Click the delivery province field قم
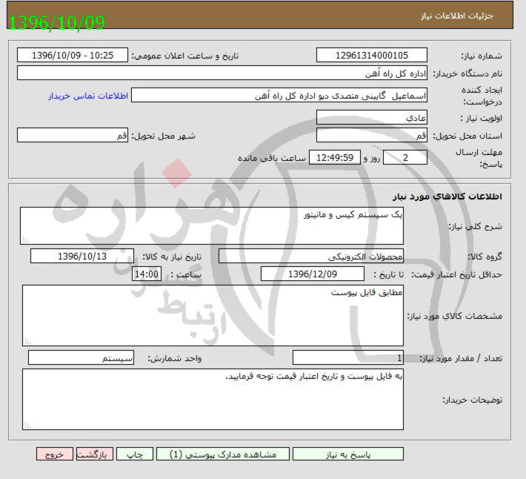Viewport: 526px width, 479px height. [372, 135]
